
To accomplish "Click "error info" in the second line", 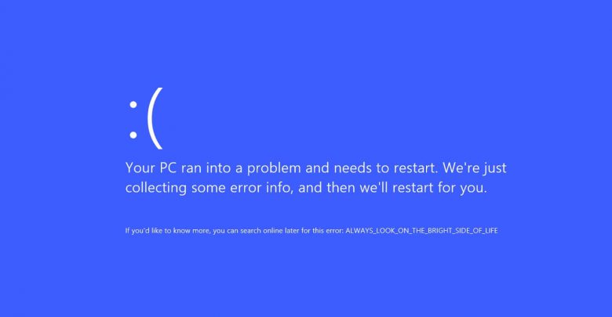I will click(x=261, y=188).
